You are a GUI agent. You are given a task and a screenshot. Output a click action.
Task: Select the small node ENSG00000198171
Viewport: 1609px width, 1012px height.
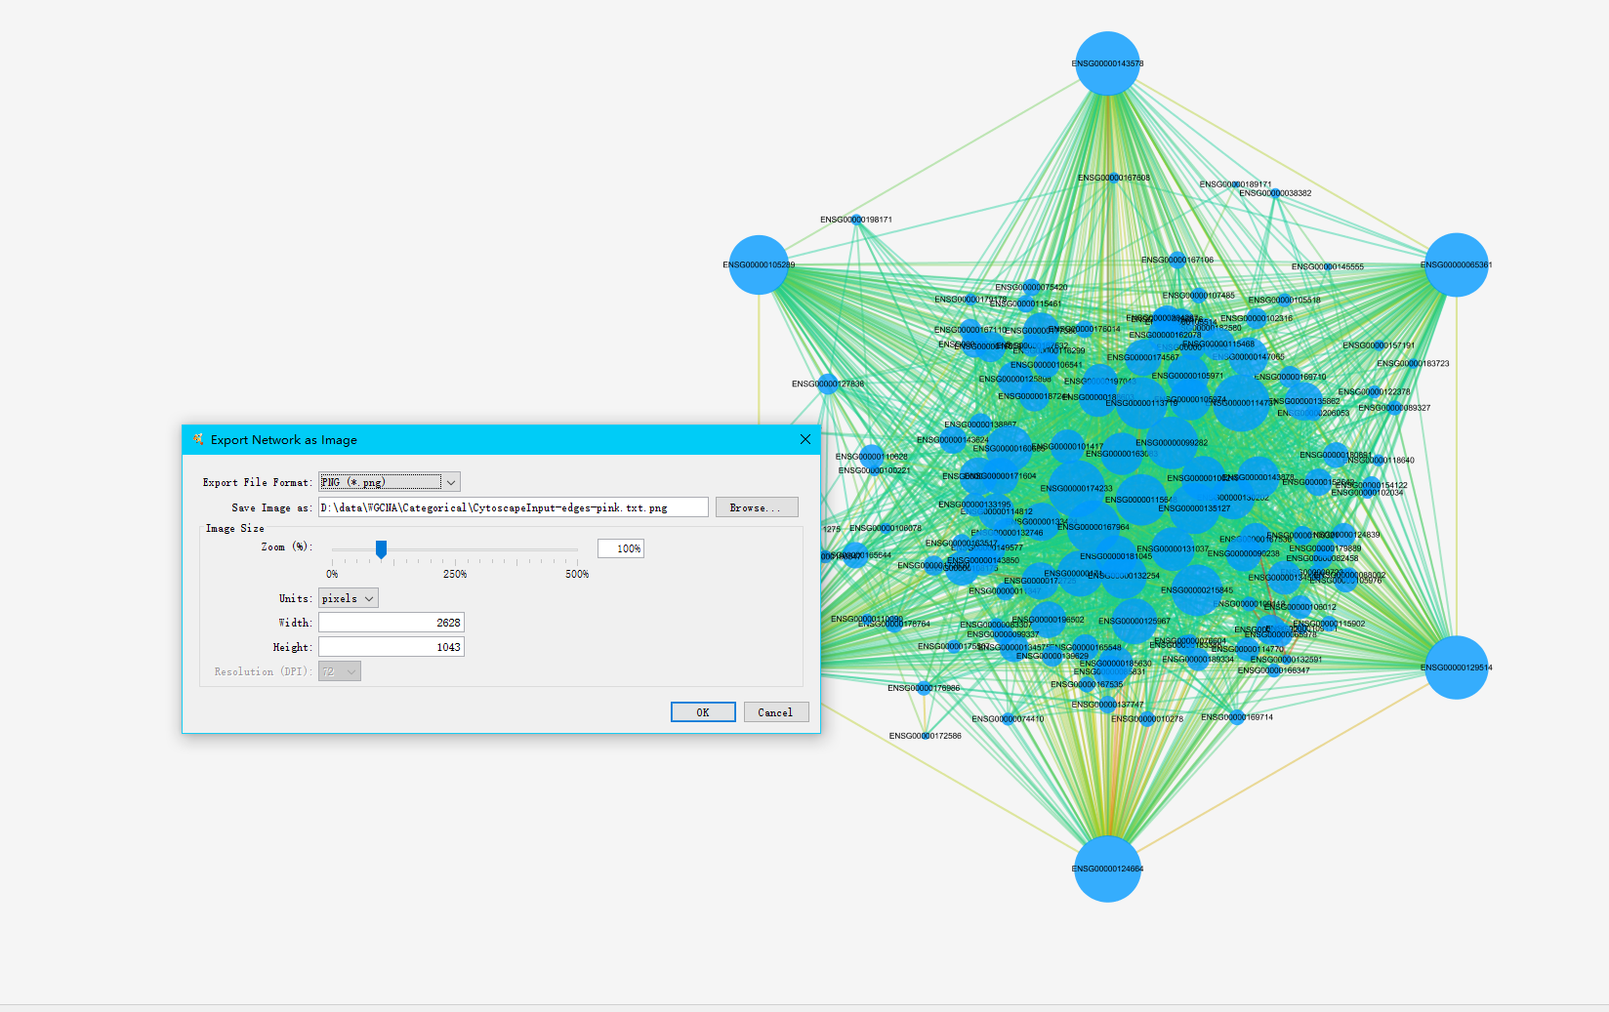coord(856,221)
